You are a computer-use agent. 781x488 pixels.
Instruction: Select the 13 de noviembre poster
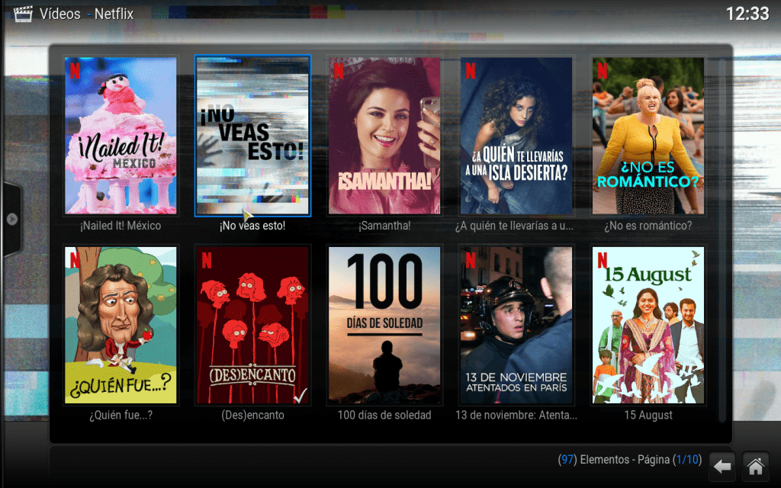tap(516, 325)
